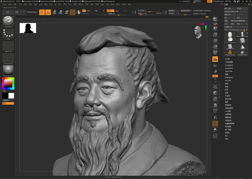Click the Xpose icon in right shelf

[215, 136]
